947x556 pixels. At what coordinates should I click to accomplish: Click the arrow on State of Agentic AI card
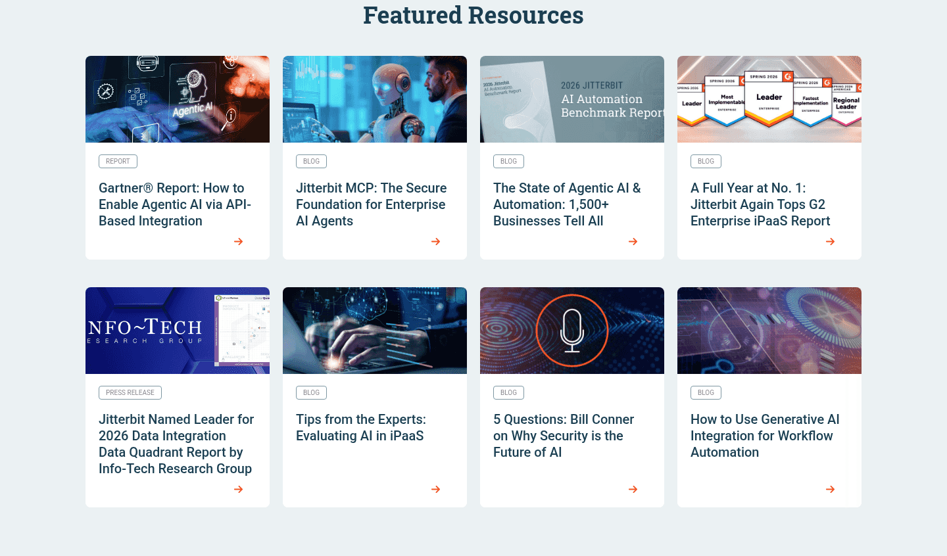[633, 242]
